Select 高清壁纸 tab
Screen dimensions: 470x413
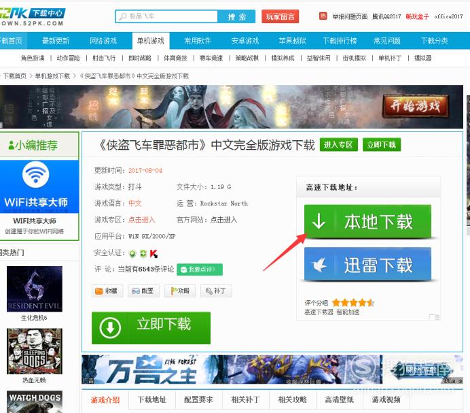(340, 400)
